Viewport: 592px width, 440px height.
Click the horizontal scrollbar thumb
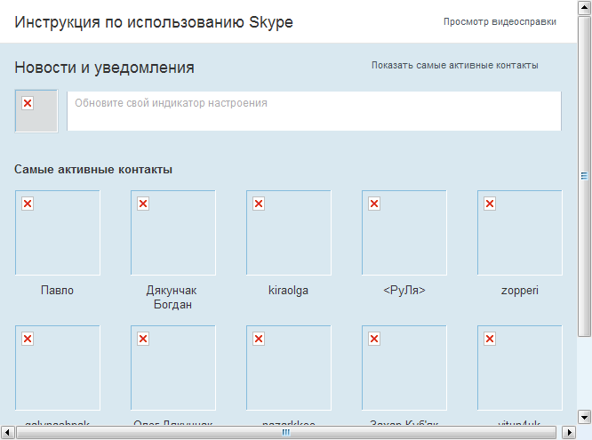tap(286, 432)
